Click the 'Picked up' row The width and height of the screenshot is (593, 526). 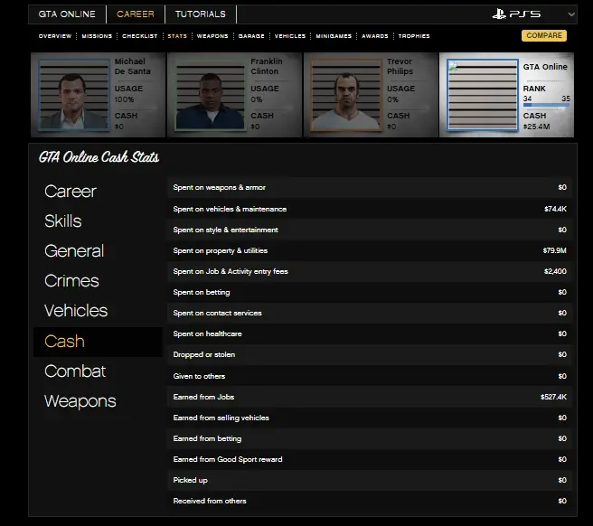(x=370, y=480)
